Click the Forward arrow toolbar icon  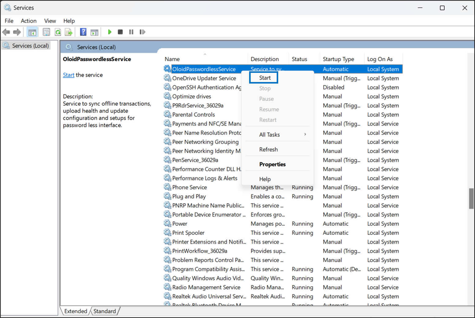(x=17, y=32)
